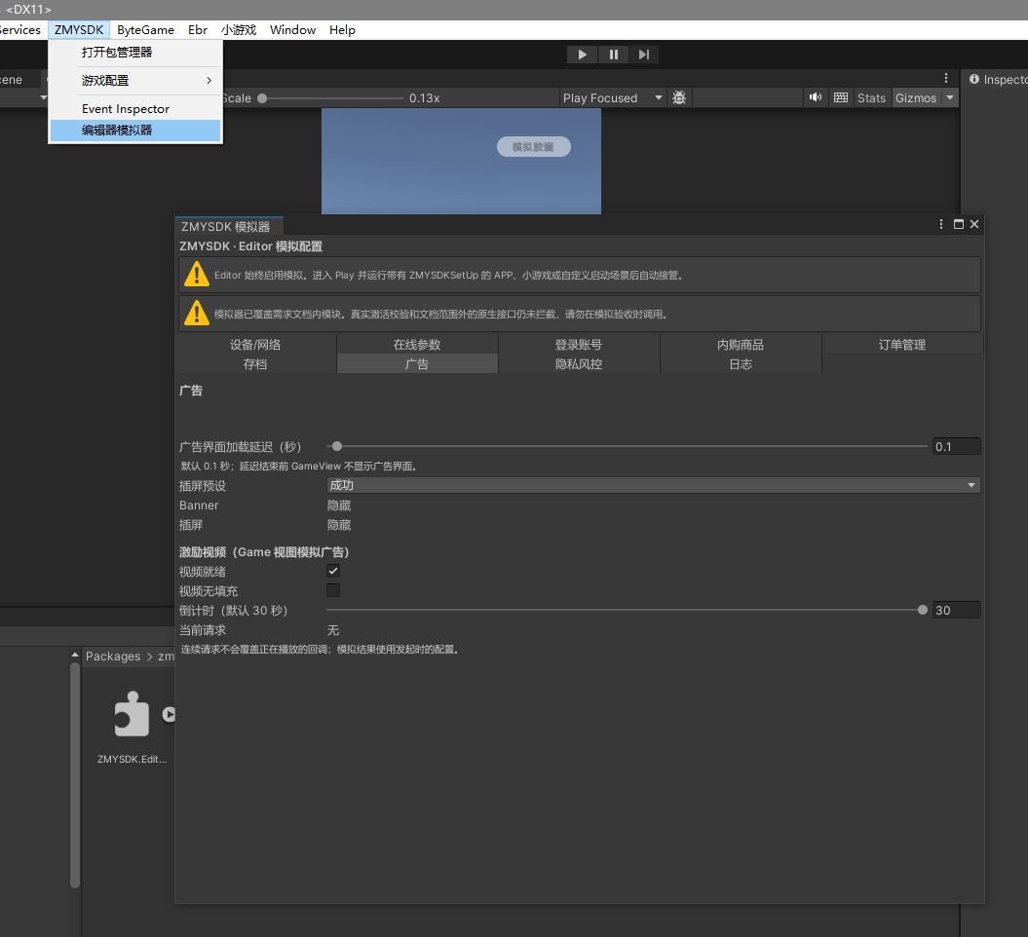Open the ByteGame menu
1028x937 pixels.
(x=145, y=29)
